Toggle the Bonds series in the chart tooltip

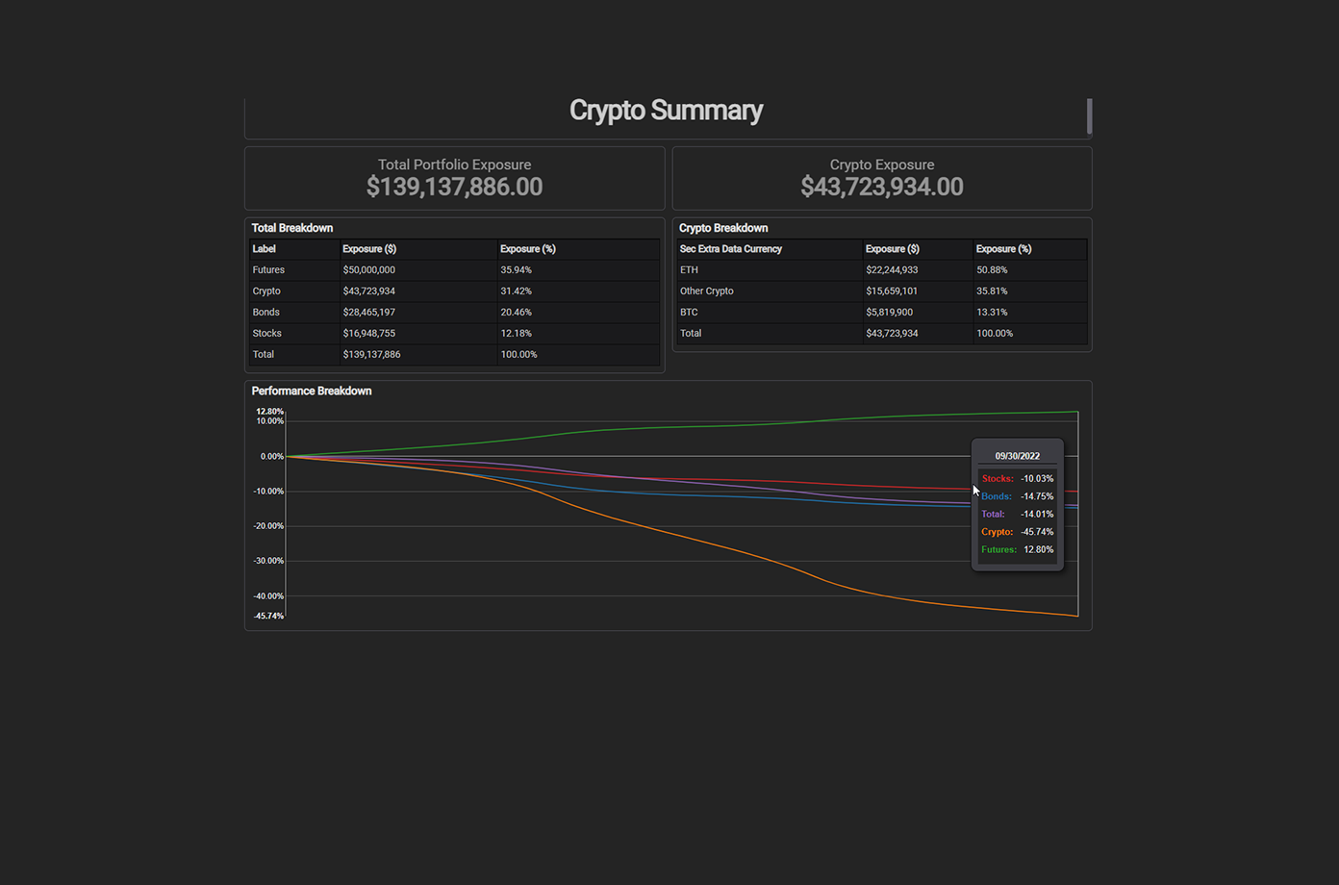tap(996, 496)
